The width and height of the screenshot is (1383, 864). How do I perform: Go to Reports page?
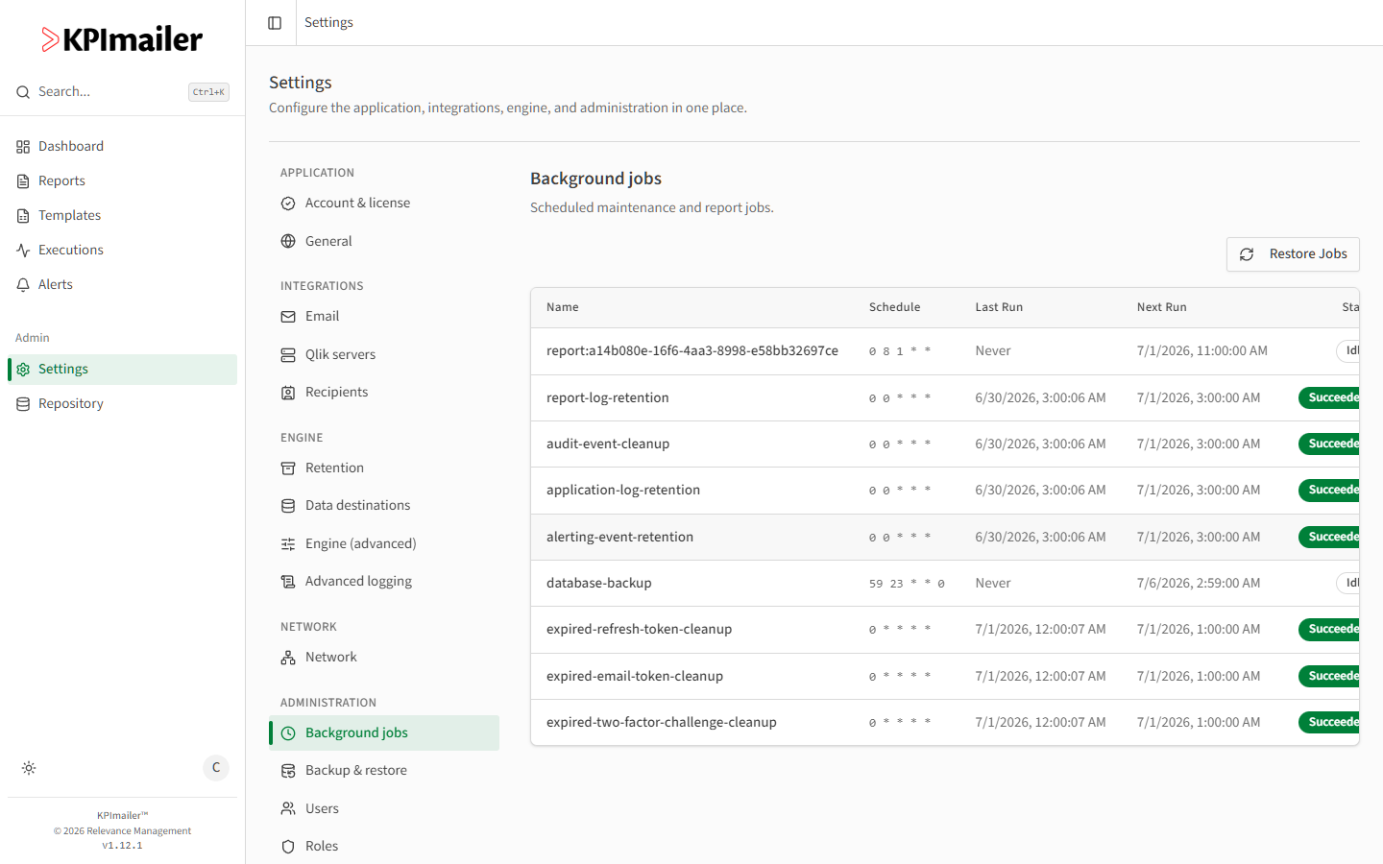click(x=122, y=181)
